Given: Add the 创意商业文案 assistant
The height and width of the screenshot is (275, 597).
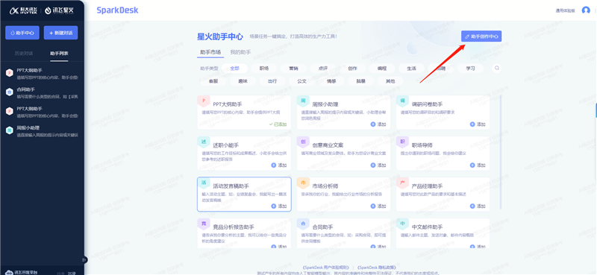Looking at the screenshot, I should coord(378,165).
